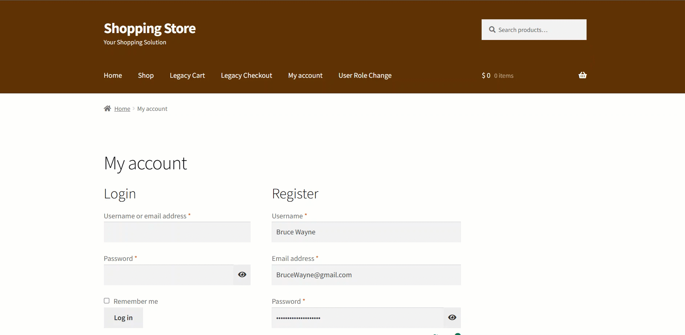Click the Home breadcrumb link
The image size is (685, 335).
pyautogui.click(x=122, y=109)
